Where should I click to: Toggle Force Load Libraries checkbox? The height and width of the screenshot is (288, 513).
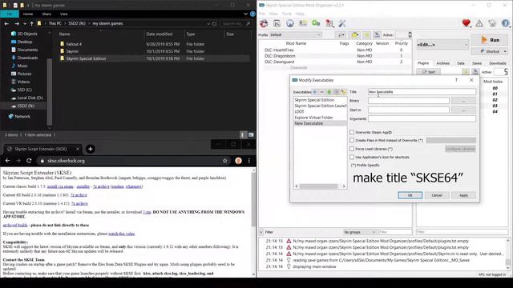point(352,149)
